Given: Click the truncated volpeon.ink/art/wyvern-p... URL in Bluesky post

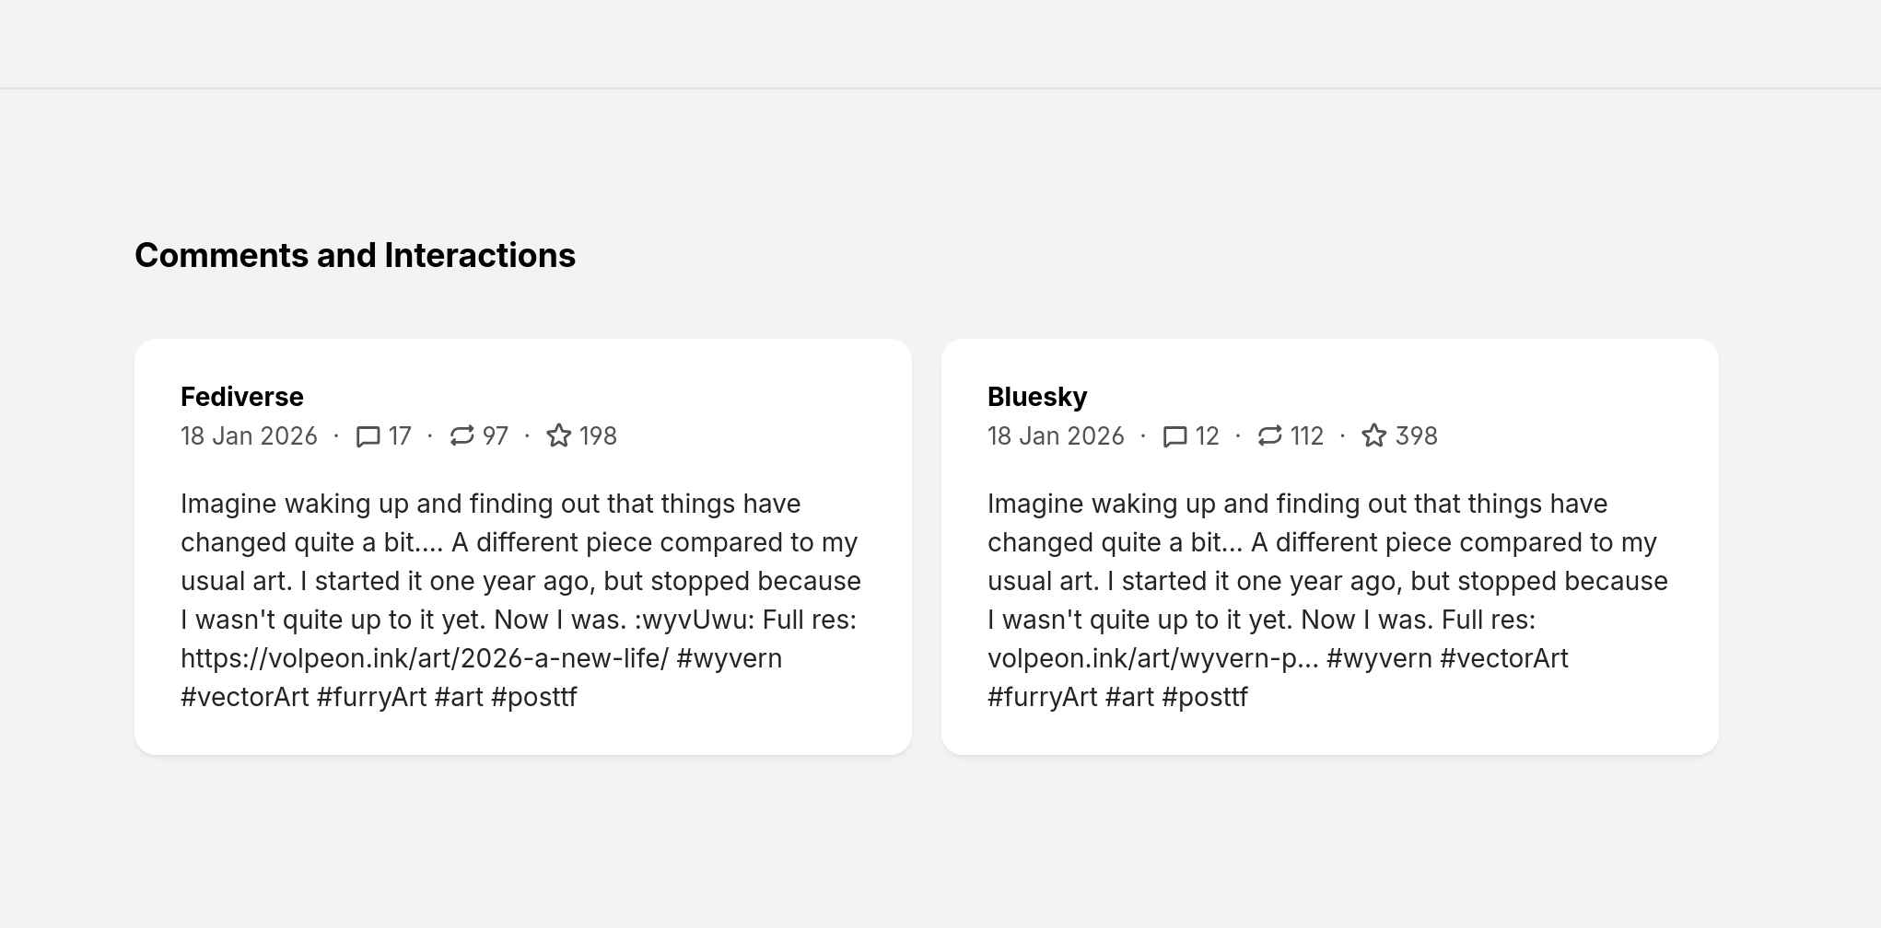Looking at the screenshot, I should (1152, 659).
